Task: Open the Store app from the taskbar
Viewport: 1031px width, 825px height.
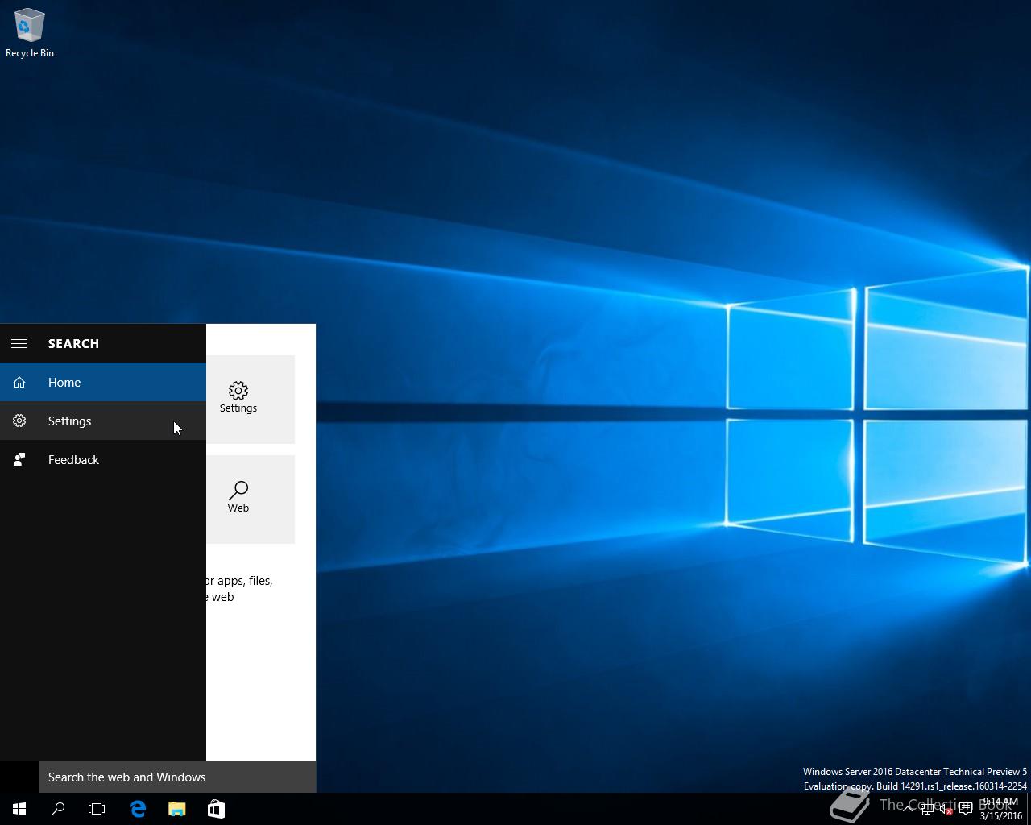Action: pos(216,809)
